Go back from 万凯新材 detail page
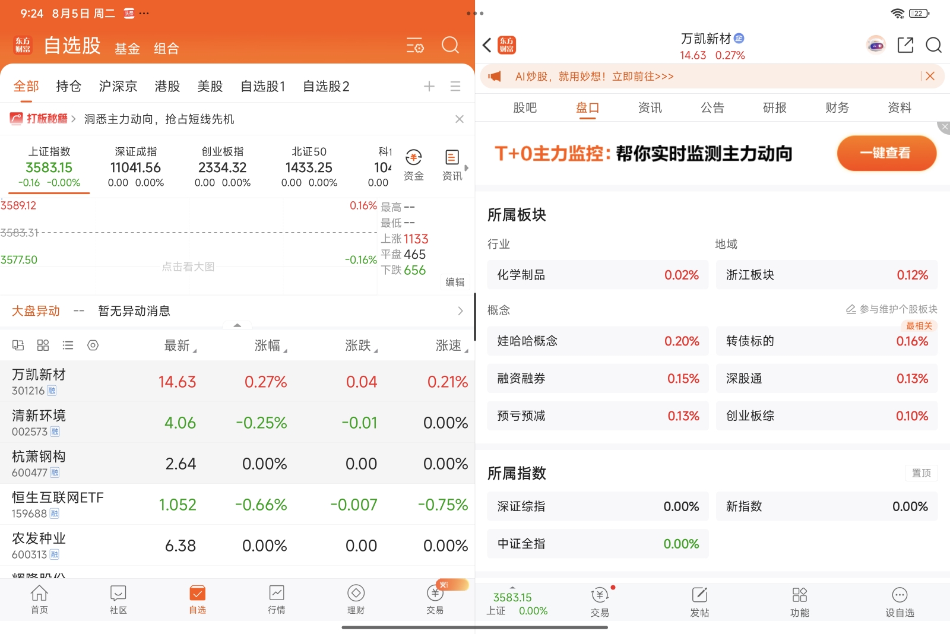950x634 pixels. tap(487, 45)
